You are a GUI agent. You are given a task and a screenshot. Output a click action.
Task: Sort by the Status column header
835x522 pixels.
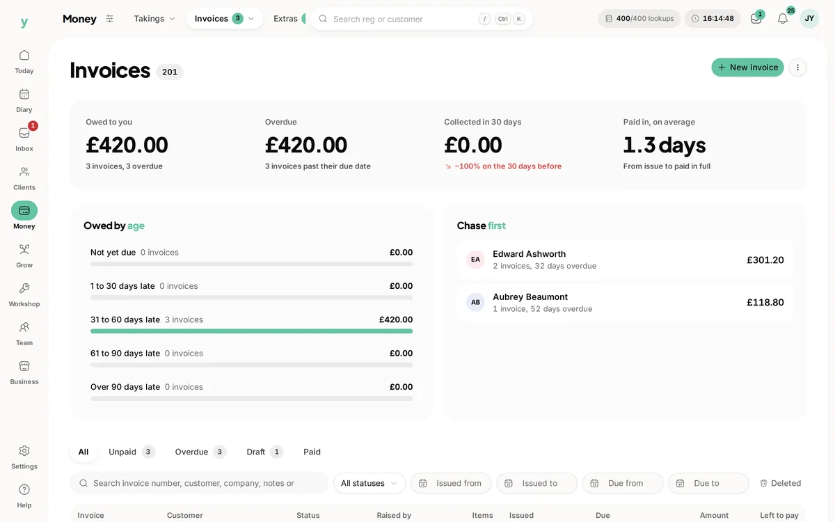tap(308, 515)
